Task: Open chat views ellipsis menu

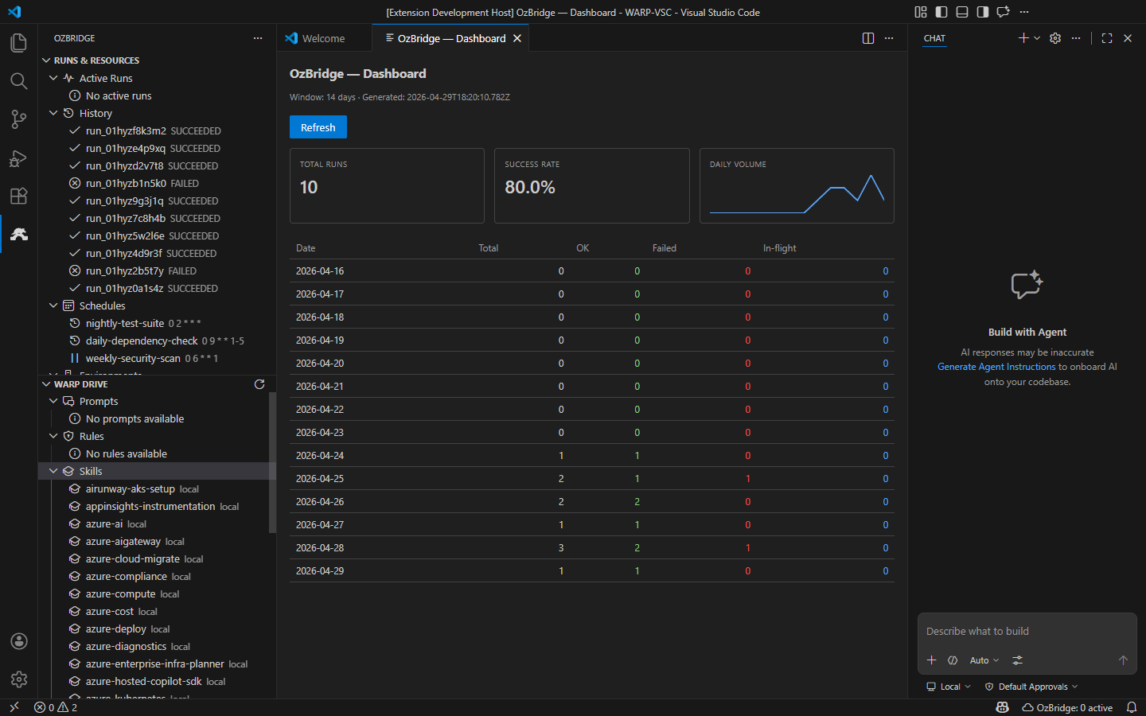Action: click(x=1076, y=38)
